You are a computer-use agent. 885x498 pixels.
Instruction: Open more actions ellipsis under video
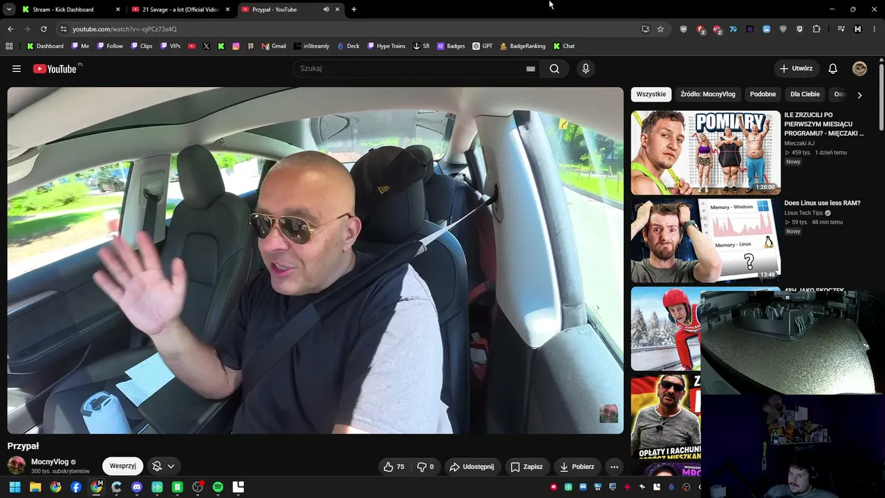pos(614,467)
